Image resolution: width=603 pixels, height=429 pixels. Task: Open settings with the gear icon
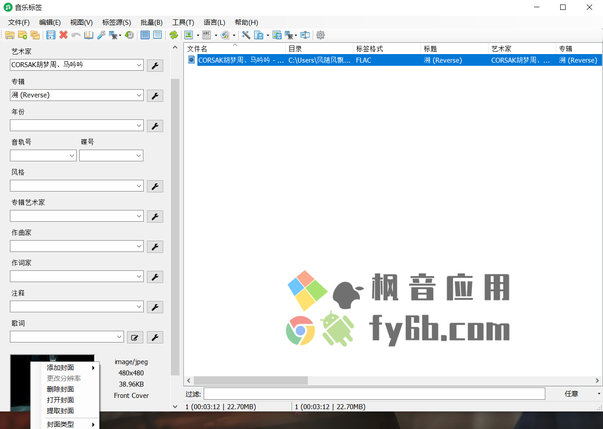pos(320,35)
